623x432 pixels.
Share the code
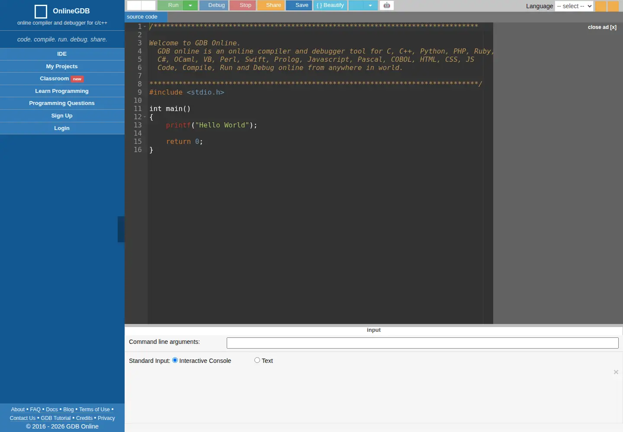271,5
